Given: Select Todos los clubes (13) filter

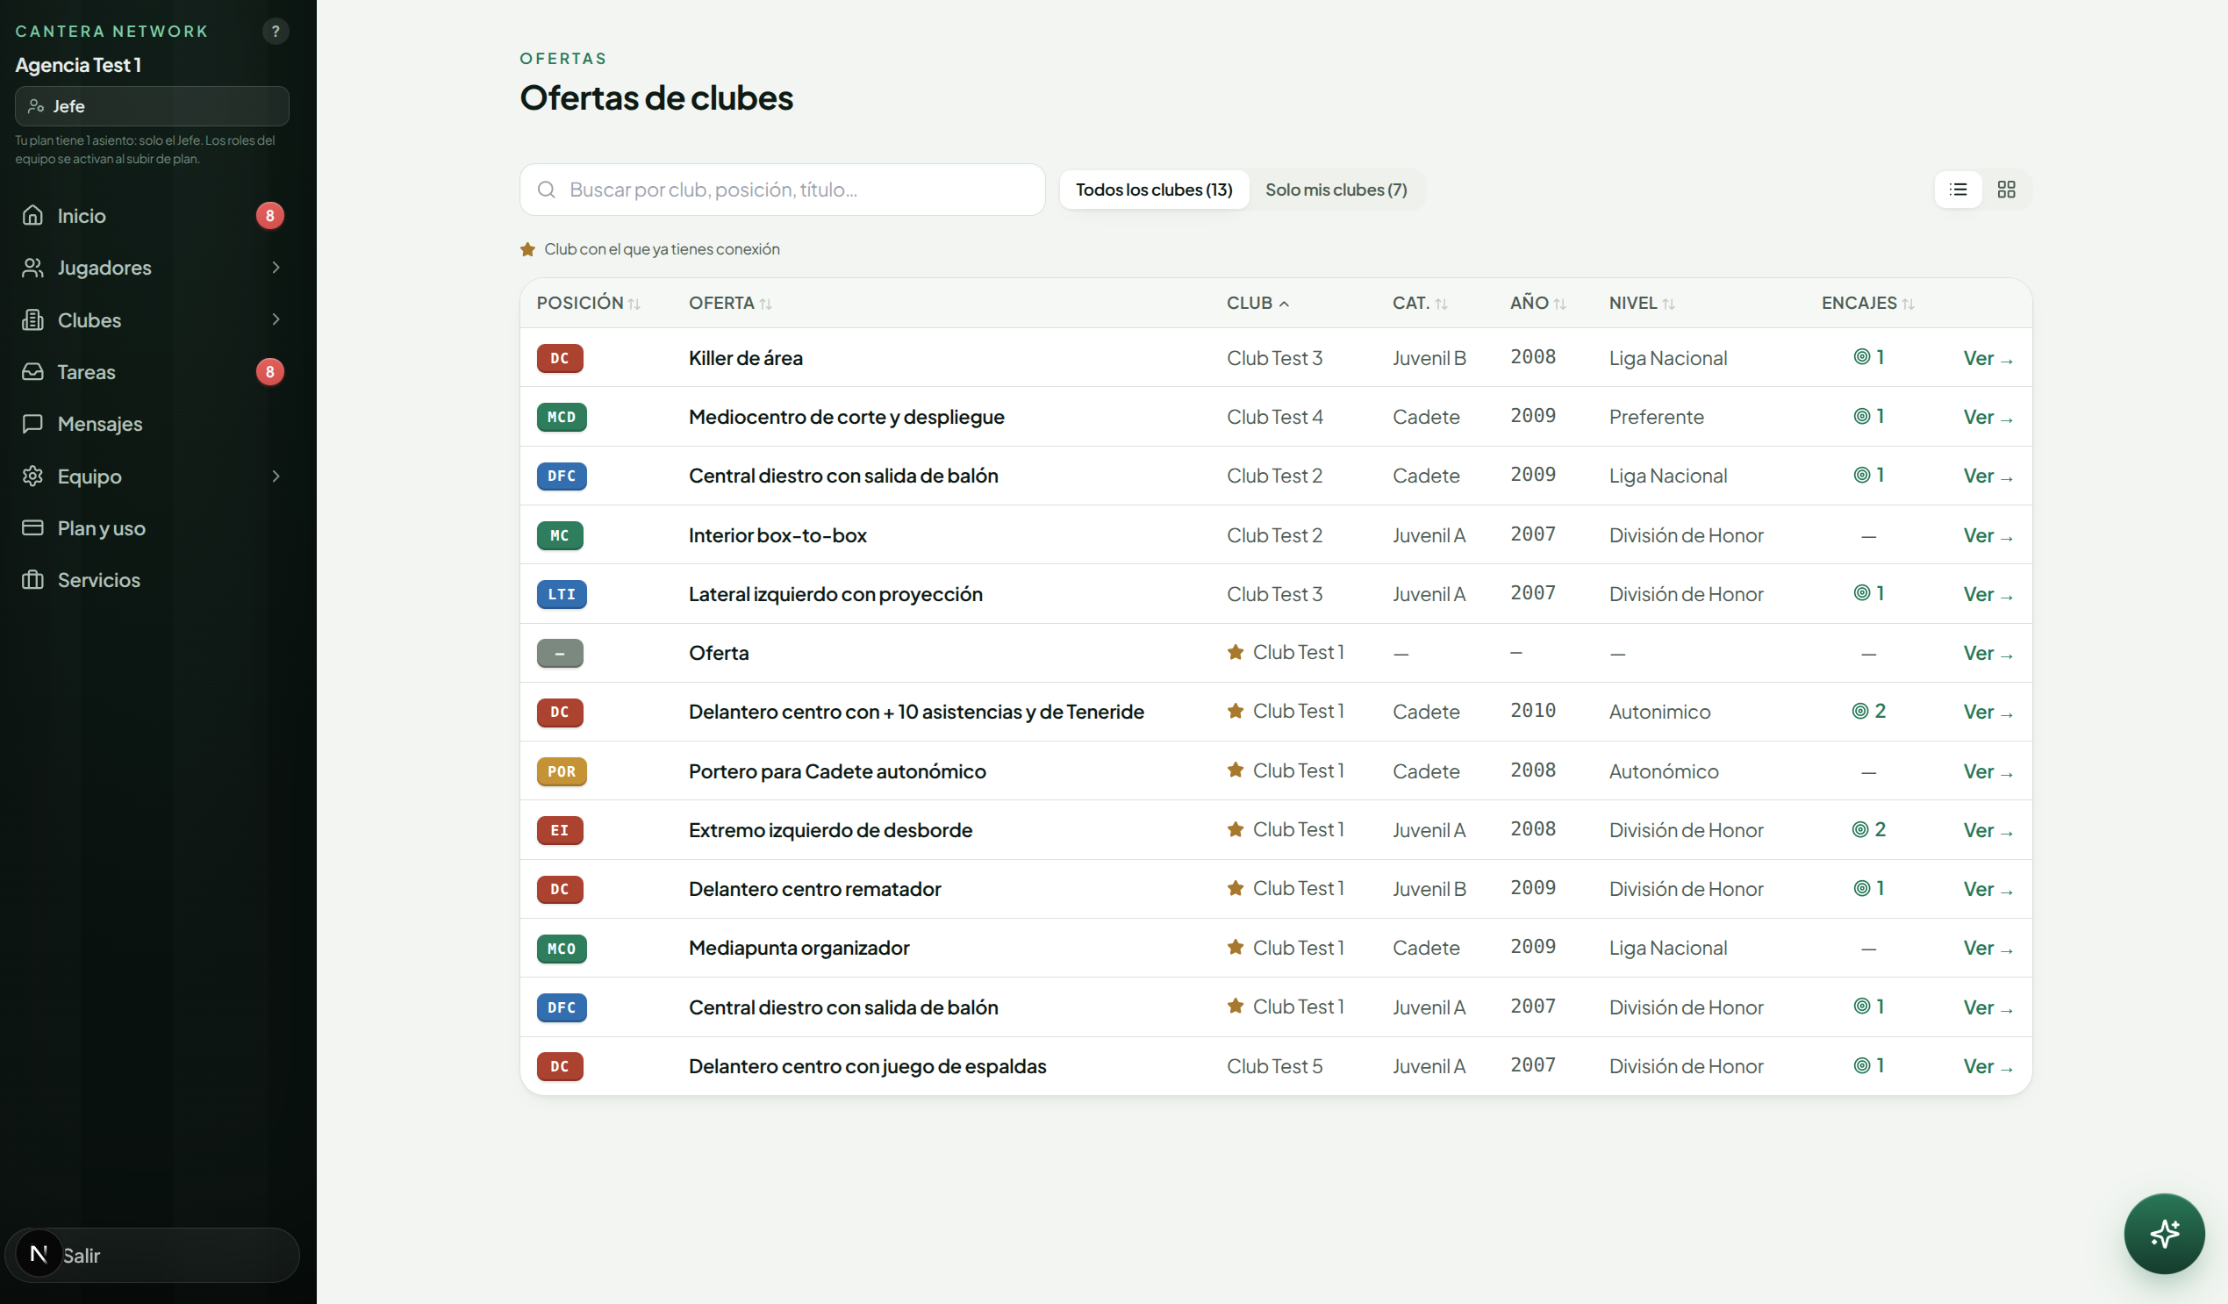Looking at the screenshot, I should [1154, 190].
